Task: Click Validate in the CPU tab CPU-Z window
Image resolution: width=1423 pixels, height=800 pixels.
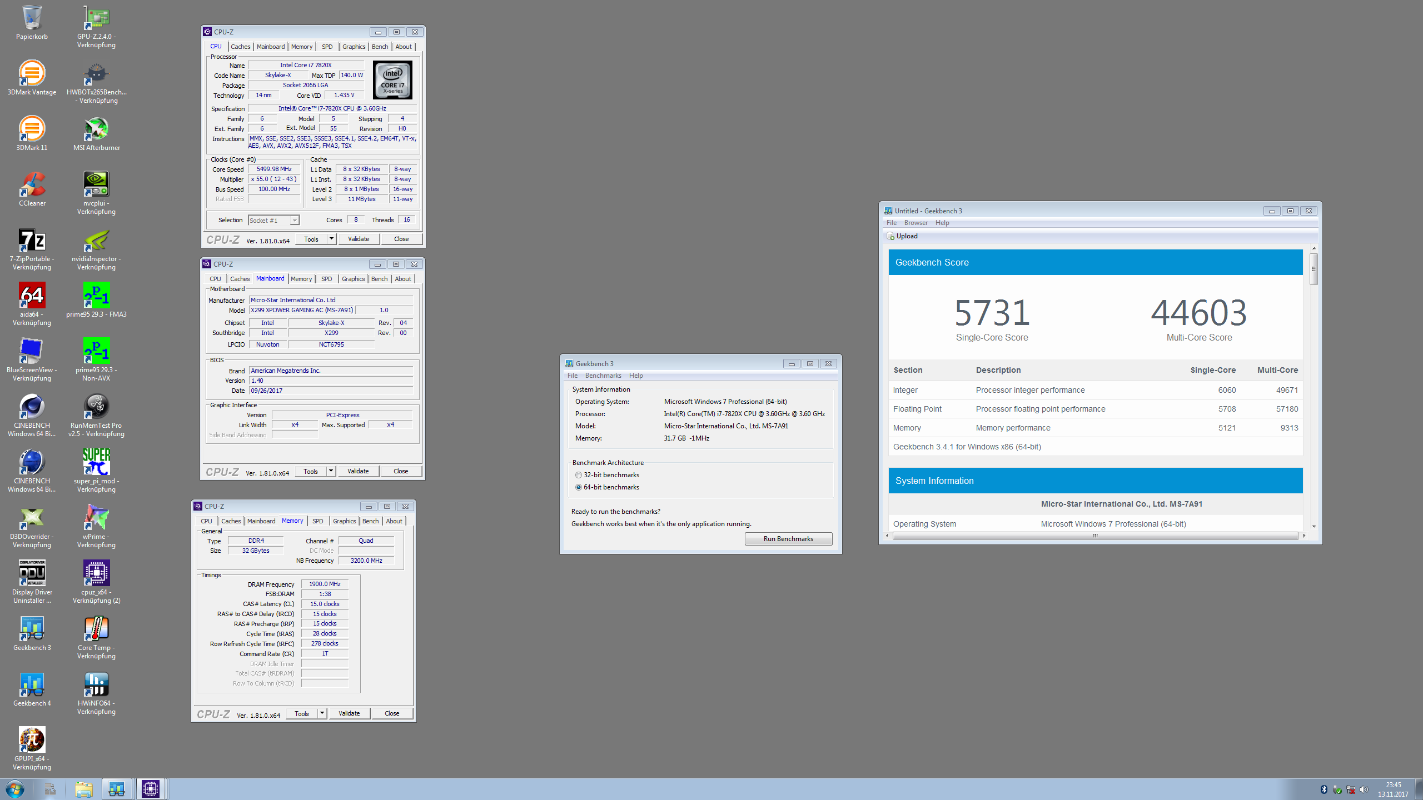Action: 359,239
